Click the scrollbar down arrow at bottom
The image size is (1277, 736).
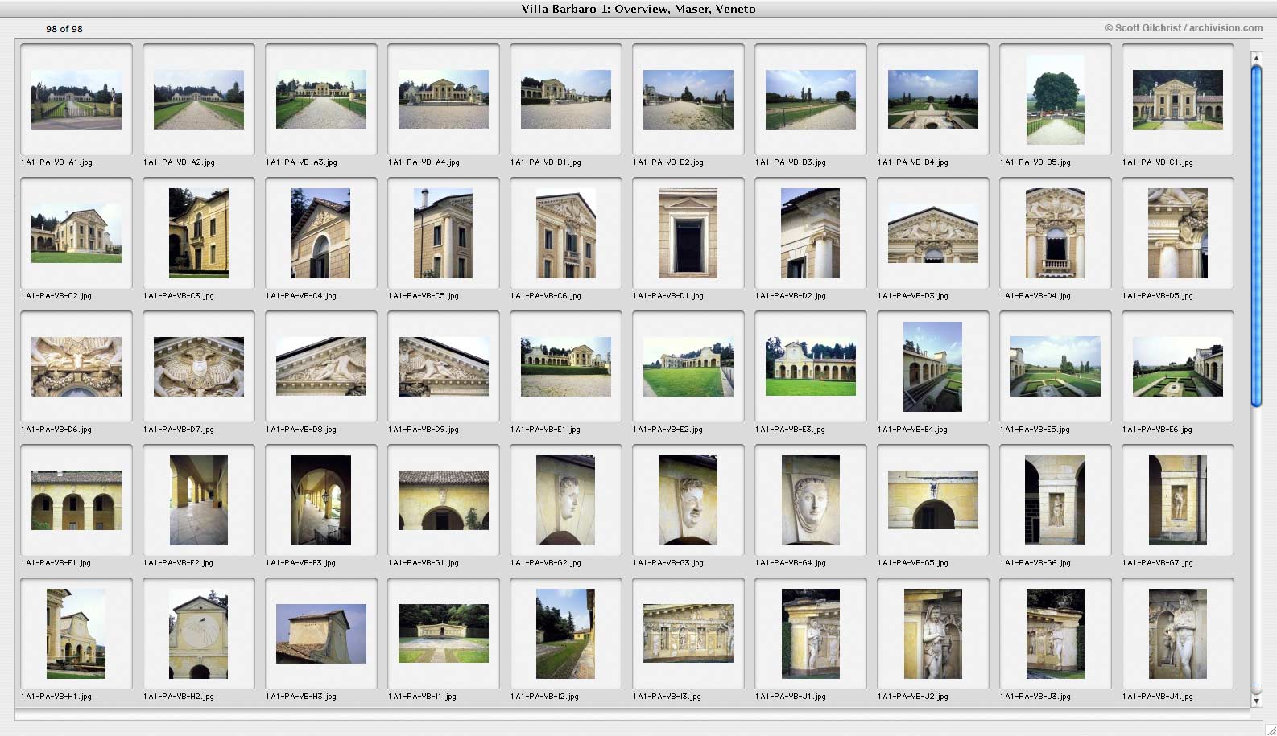tap(1256, 701)
